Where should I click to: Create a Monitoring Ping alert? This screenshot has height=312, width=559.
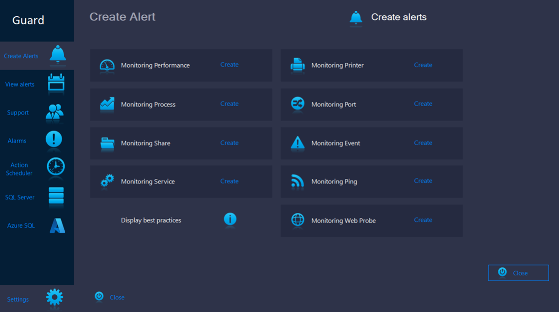pos(423,181)
